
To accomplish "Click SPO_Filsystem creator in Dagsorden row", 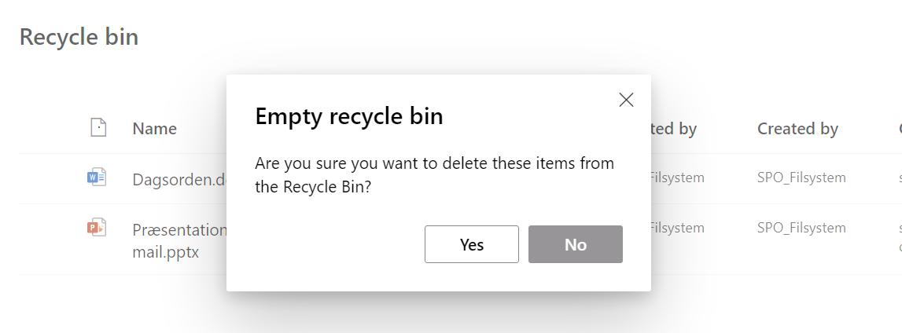I will click(801, 177).
